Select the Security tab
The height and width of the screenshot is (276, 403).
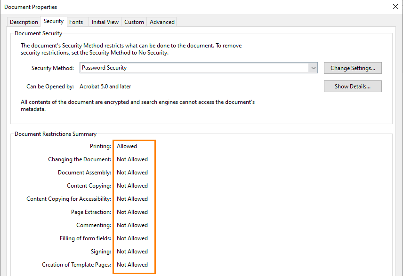click(x=54, y=22)
